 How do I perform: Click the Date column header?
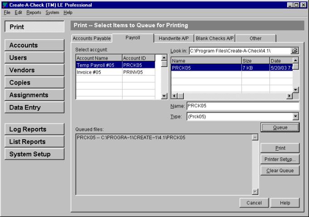pos(281,61)
